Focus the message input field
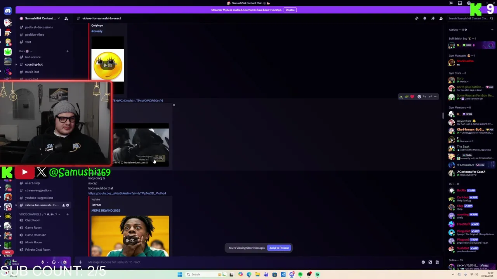Viewport: 497px width, 279px height. point(248,262)
